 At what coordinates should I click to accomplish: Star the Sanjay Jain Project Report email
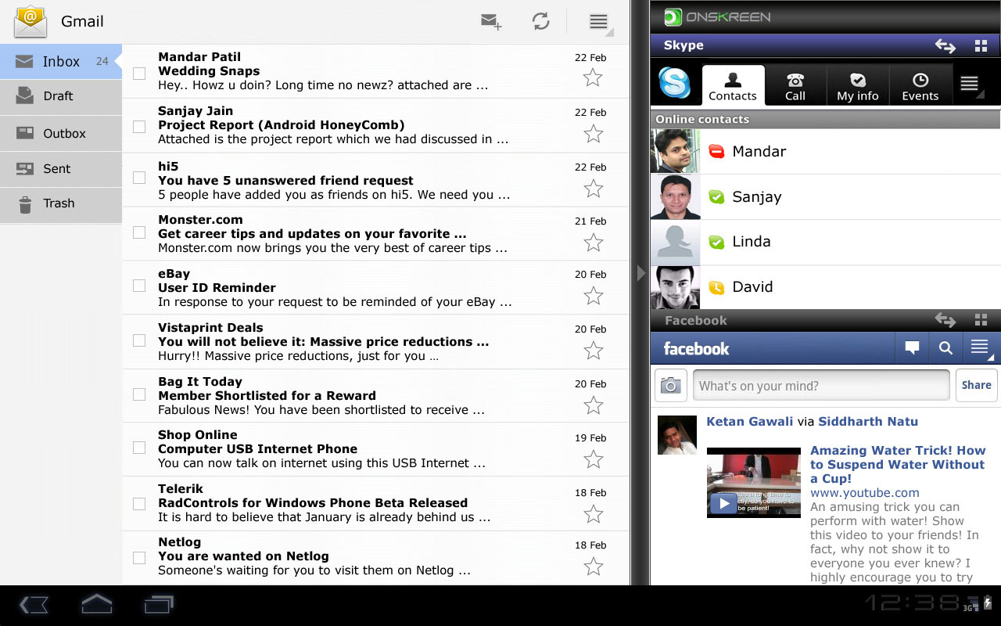[594, 134]
